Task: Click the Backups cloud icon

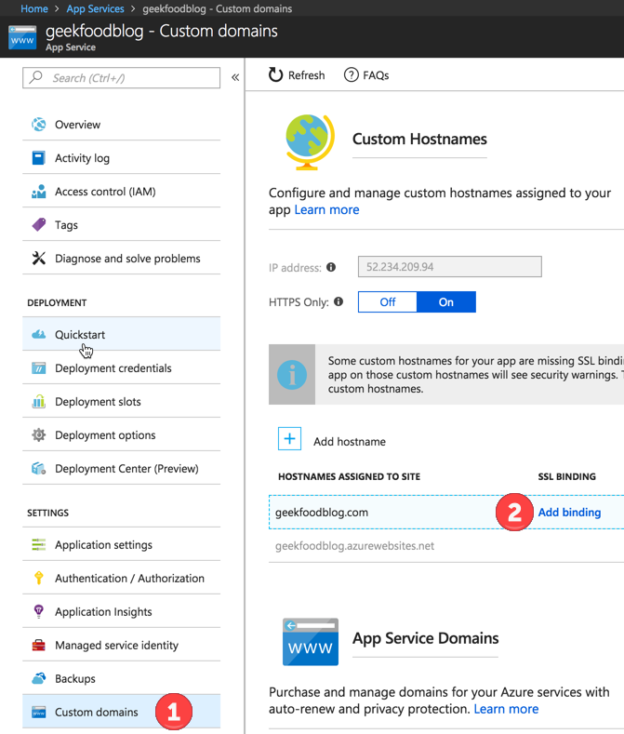Action: tap(38, 678)
